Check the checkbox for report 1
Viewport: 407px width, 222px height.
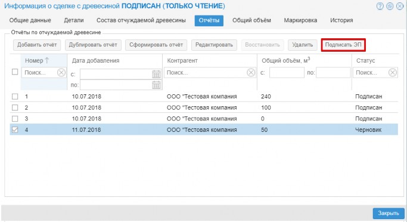[15, 97]
